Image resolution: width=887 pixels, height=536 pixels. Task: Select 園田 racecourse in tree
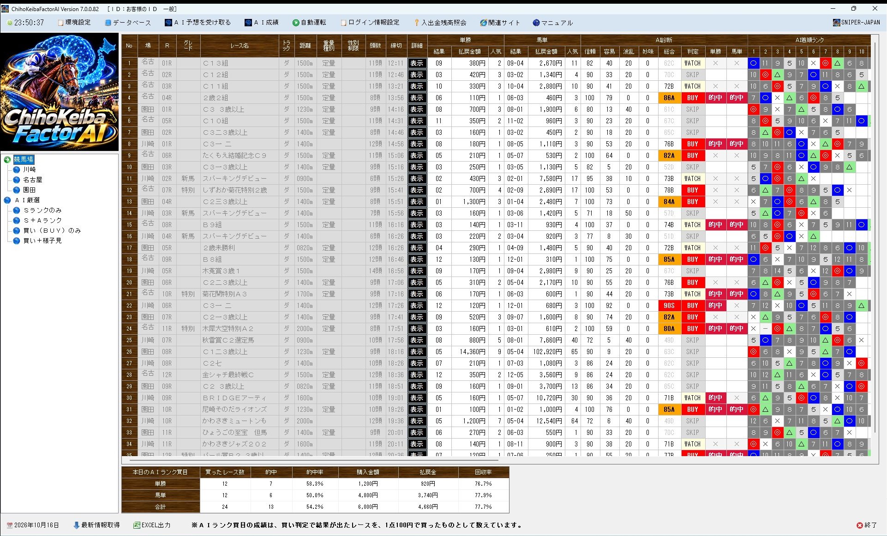pyautogui.click(x=30, y=190)
